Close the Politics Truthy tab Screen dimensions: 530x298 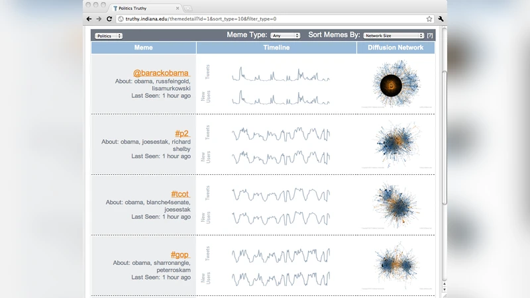tap(178, 8)
